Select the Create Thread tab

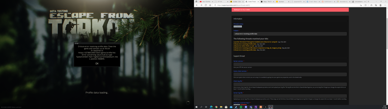pos(252,2)
